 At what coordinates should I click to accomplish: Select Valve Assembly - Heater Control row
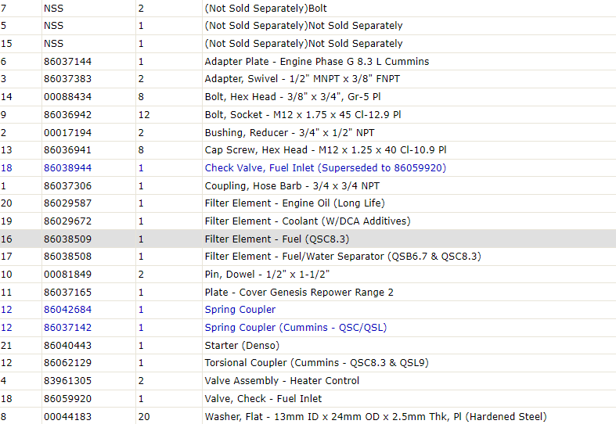pos(308,381)
